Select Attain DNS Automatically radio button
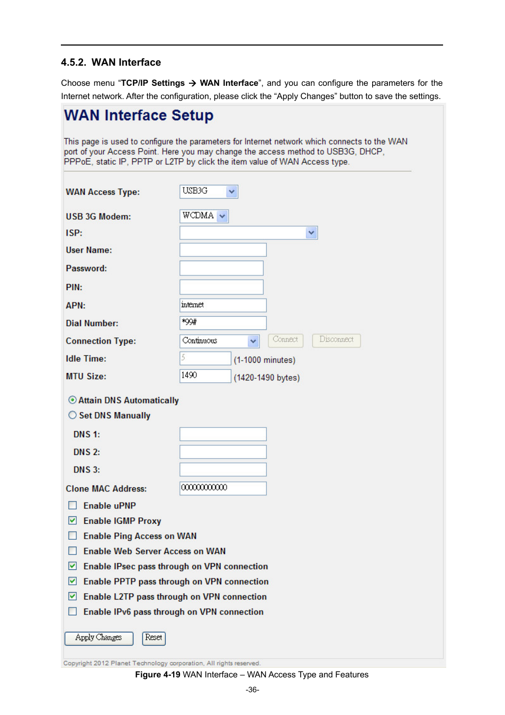The image size is (505, 715). (x=73, y=400)
